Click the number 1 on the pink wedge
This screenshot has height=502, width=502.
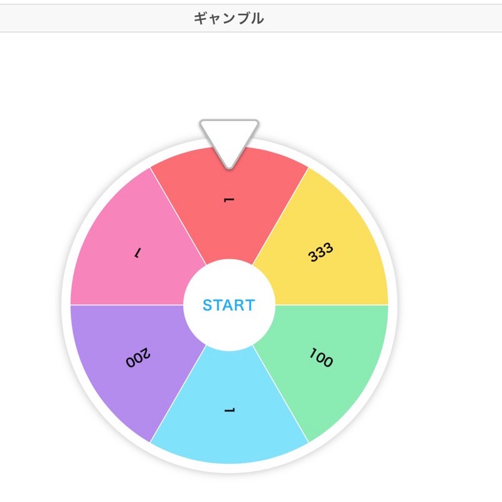pos(136,252)
